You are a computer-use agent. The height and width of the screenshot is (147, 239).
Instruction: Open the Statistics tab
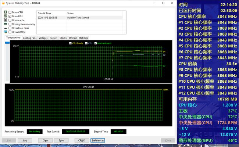pyautogui.click(x=83, y=38)
